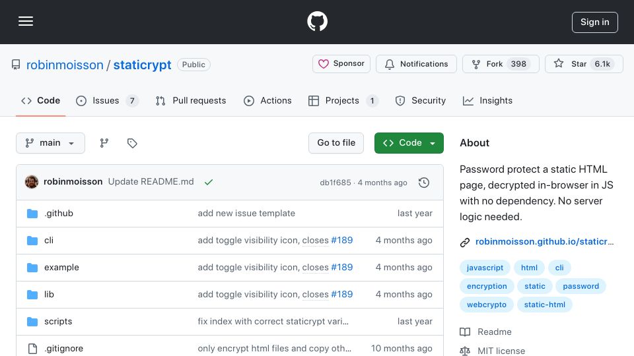
Task: Click the '10 months ago' timestamp for .gitignore
Action: click(x=402, y=348)
